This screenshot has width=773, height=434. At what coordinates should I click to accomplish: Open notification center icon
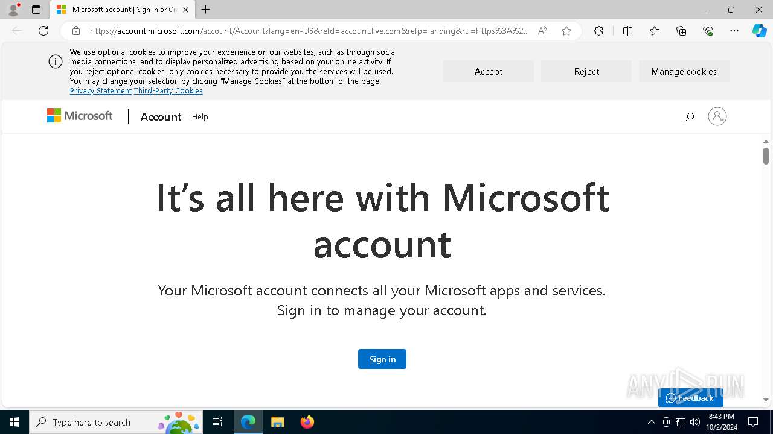pos(753,422)
